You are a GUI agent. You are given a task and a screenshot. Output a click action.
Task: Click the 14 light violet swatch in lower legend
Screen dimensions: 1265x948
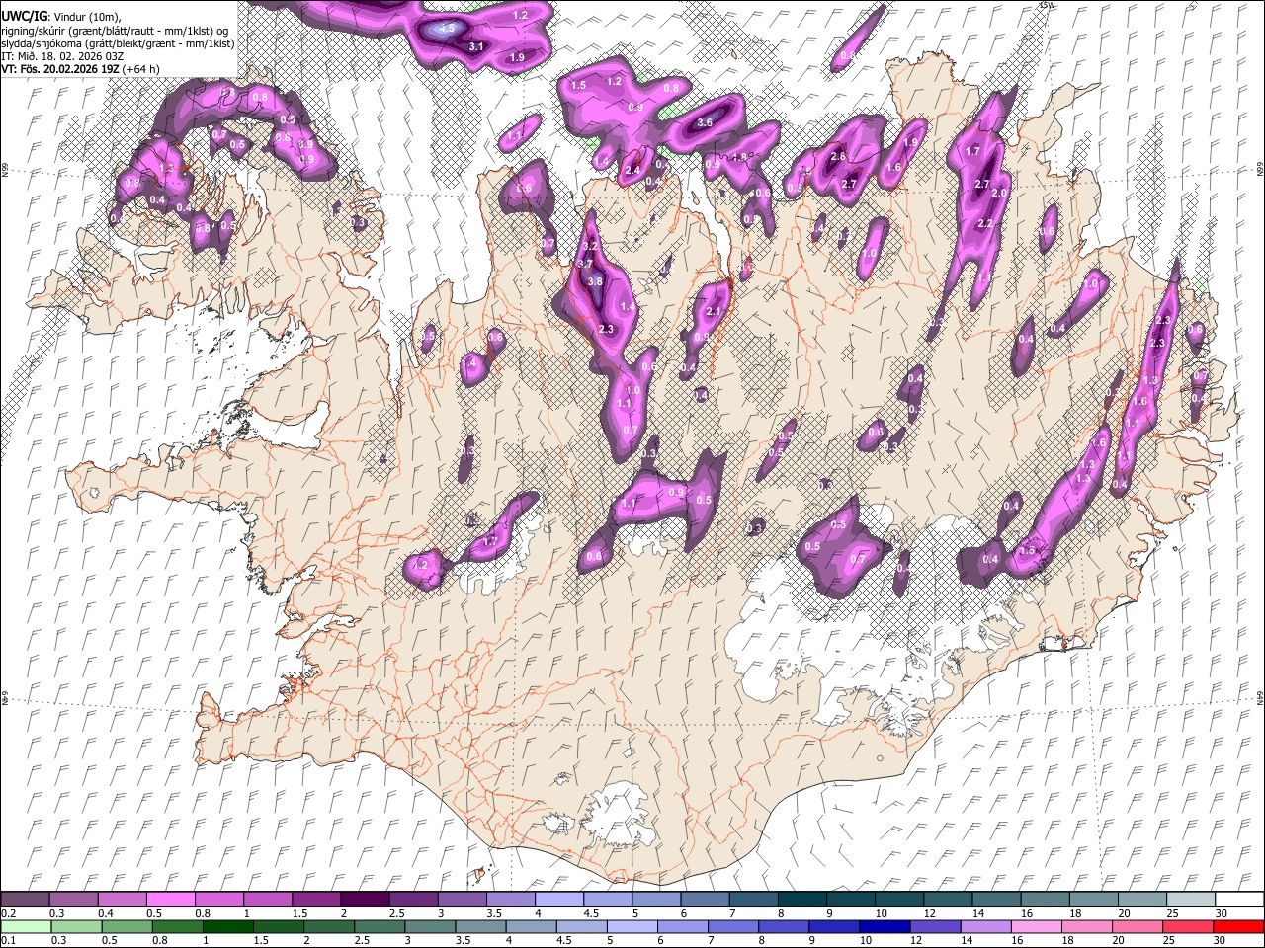click(x=985, y=926)
